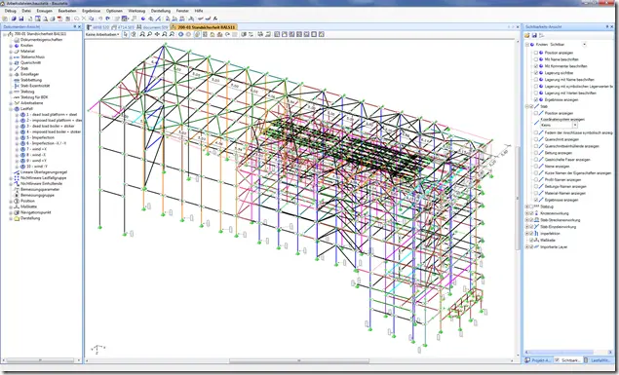This screenshot has height=375, width=619.
Task: Switch to 200-01 Standsicherheit BALS11 tab
Action: coord(204,27)
